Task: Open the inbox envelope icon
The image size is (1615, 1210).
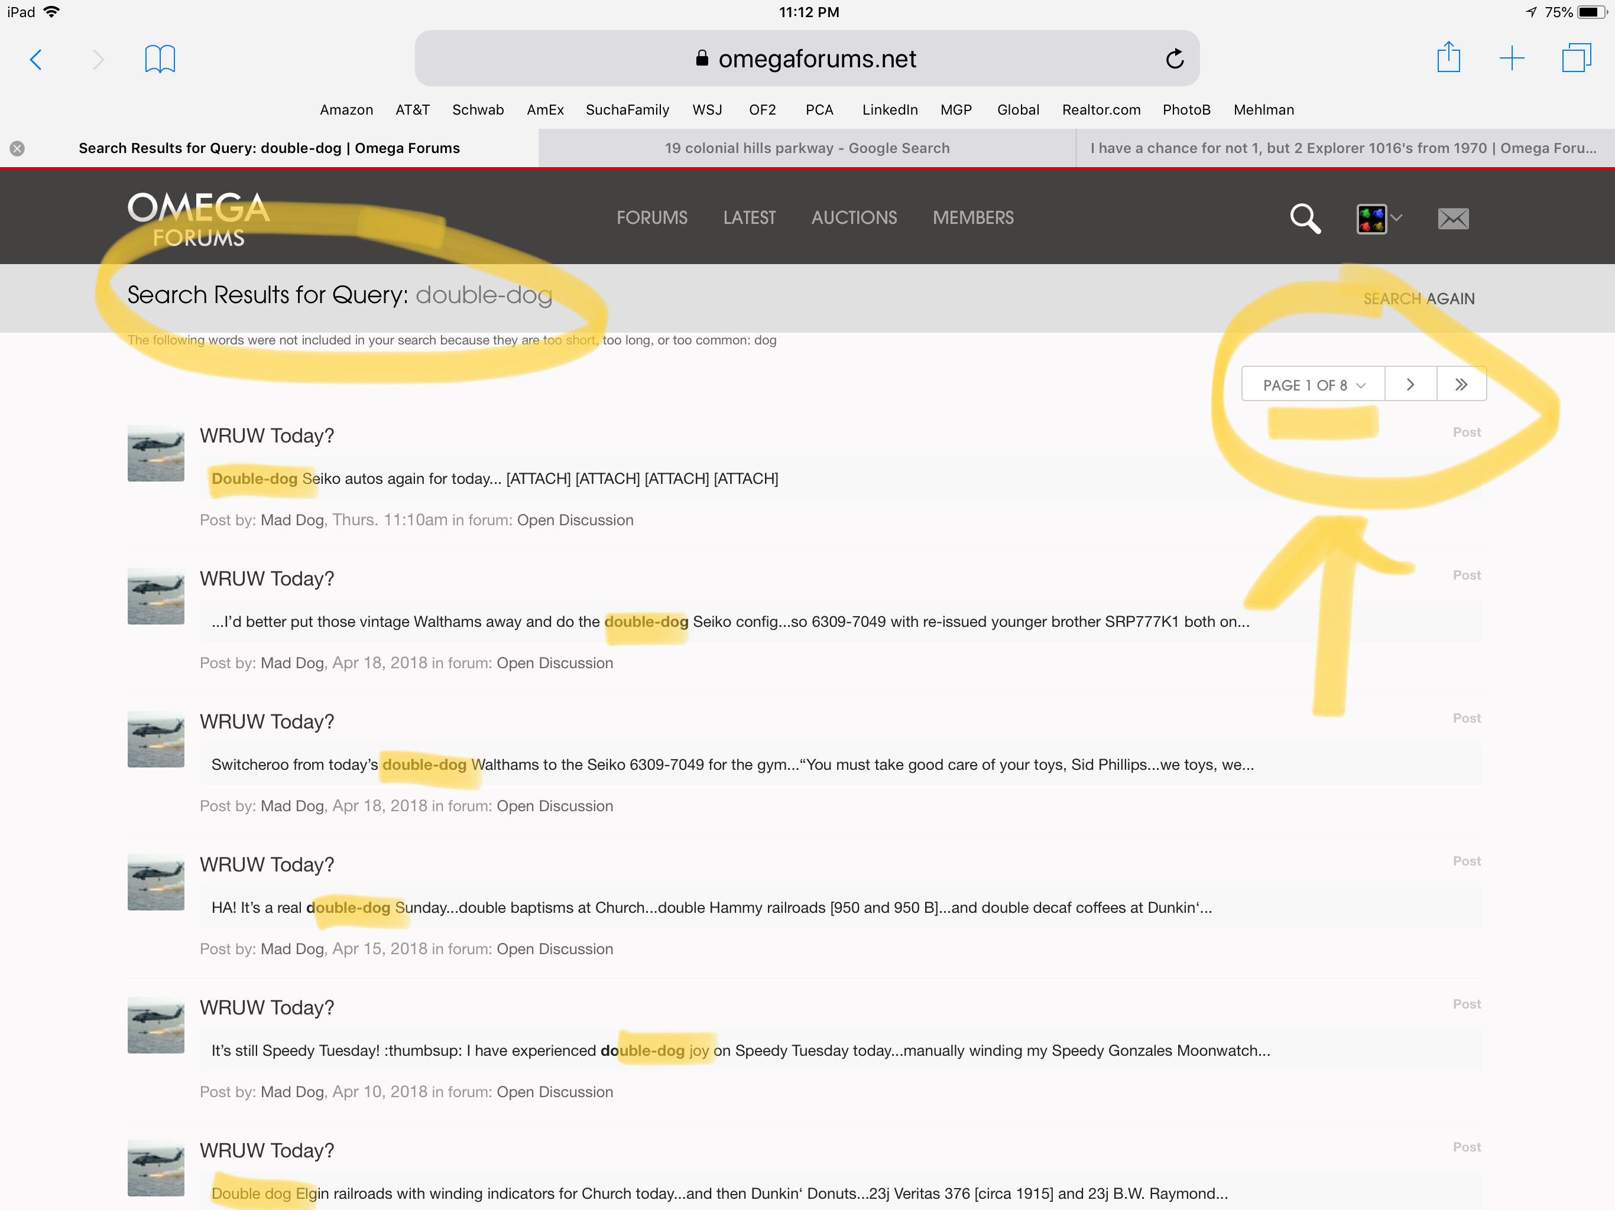Action: tap(1453, 218)
